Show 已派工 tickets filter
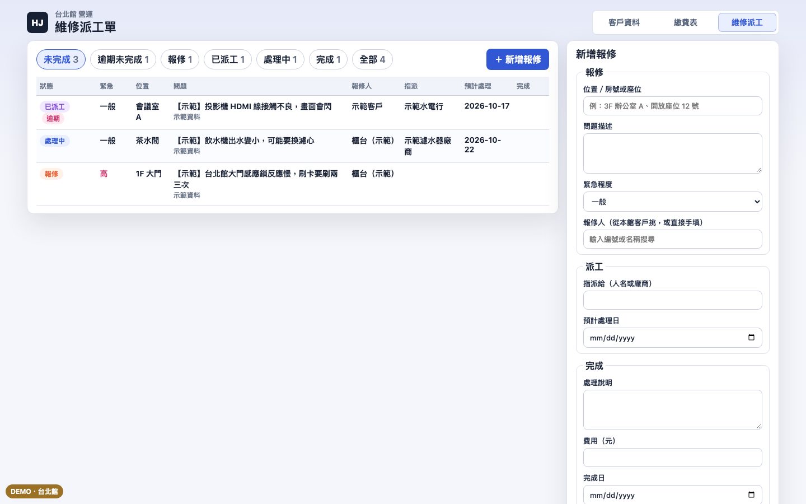The image size is (806, 504). [228, 59]
